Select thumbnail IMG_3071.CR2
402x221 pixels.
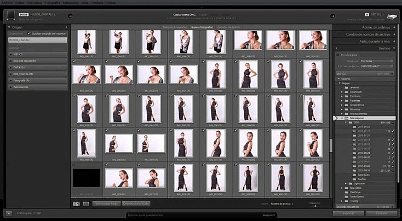point(216,143)
